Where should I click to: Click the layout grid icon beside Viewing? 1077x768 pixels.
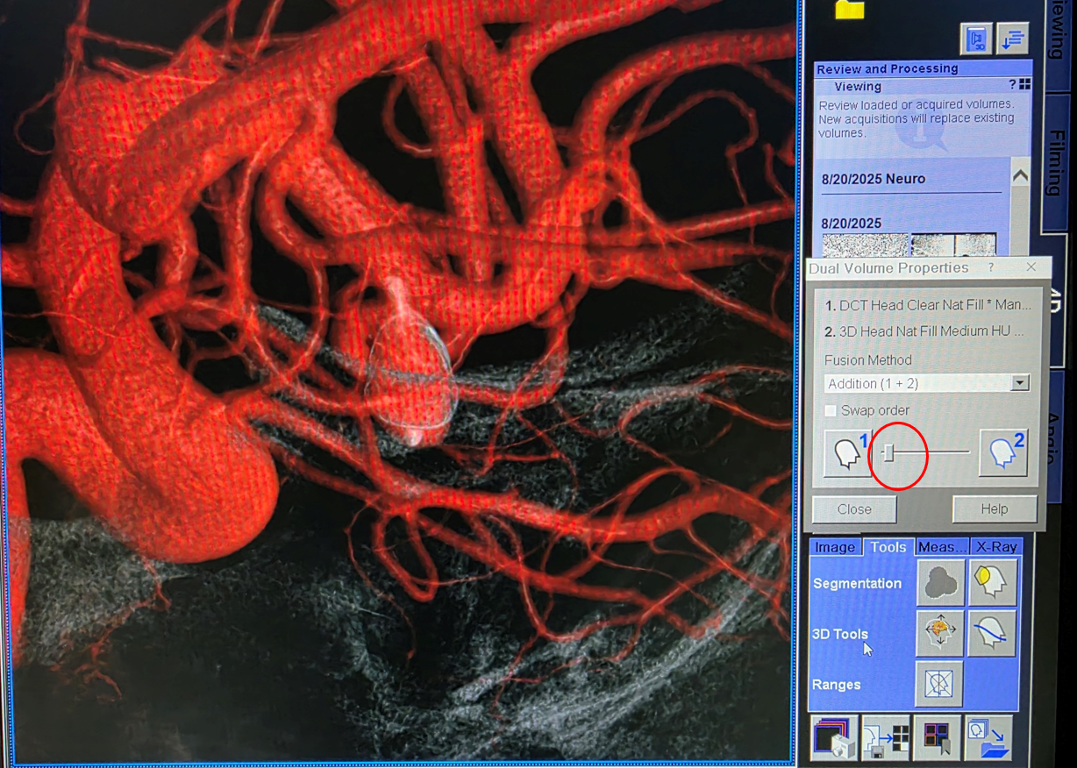(1025, 85)
